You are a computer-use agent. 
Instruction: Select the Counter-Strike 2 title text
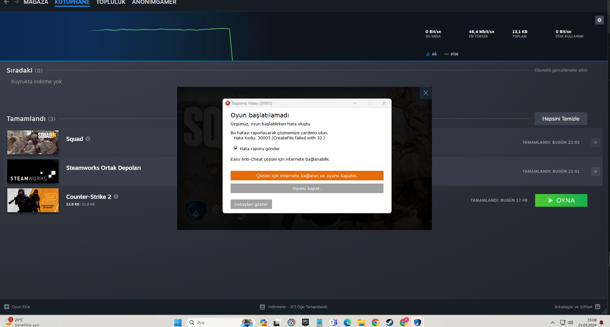click(89, 197)
